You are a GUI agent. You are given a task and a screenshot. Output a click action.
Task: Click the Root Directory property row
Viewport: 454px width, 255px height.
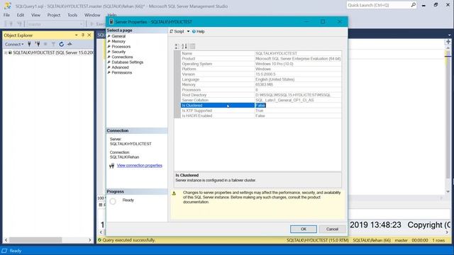pyautogui.click(x=261, y=95)
